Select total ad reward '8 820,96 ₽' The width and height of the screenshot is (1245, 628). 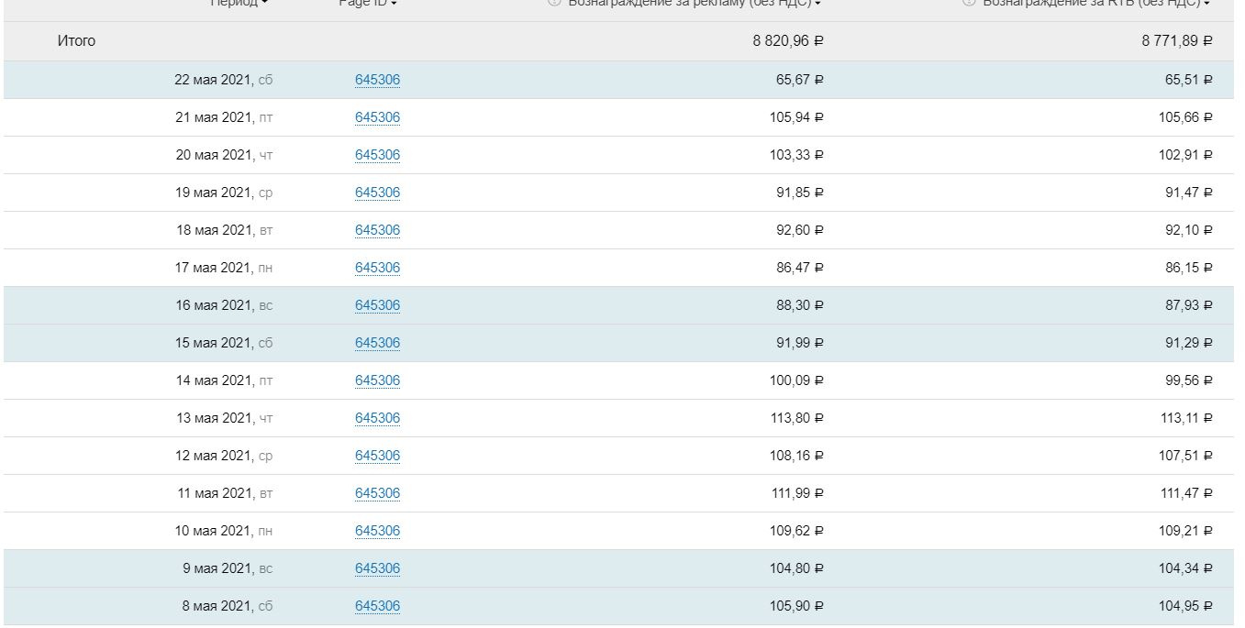[x=788, y=41]
